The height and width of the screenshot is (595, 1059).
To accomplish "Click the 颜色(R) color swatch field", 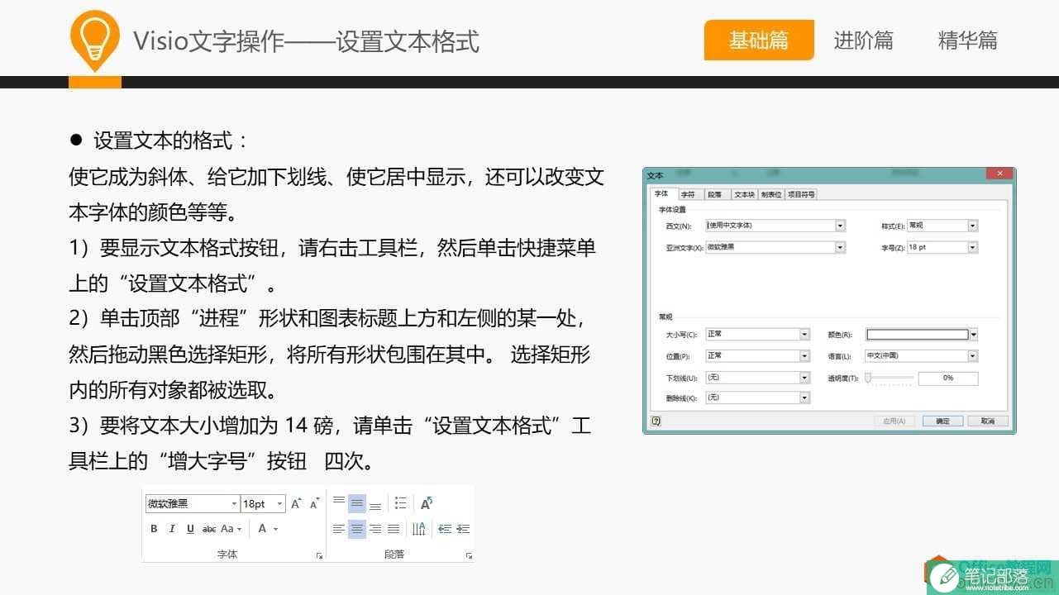I will [917, 335].
